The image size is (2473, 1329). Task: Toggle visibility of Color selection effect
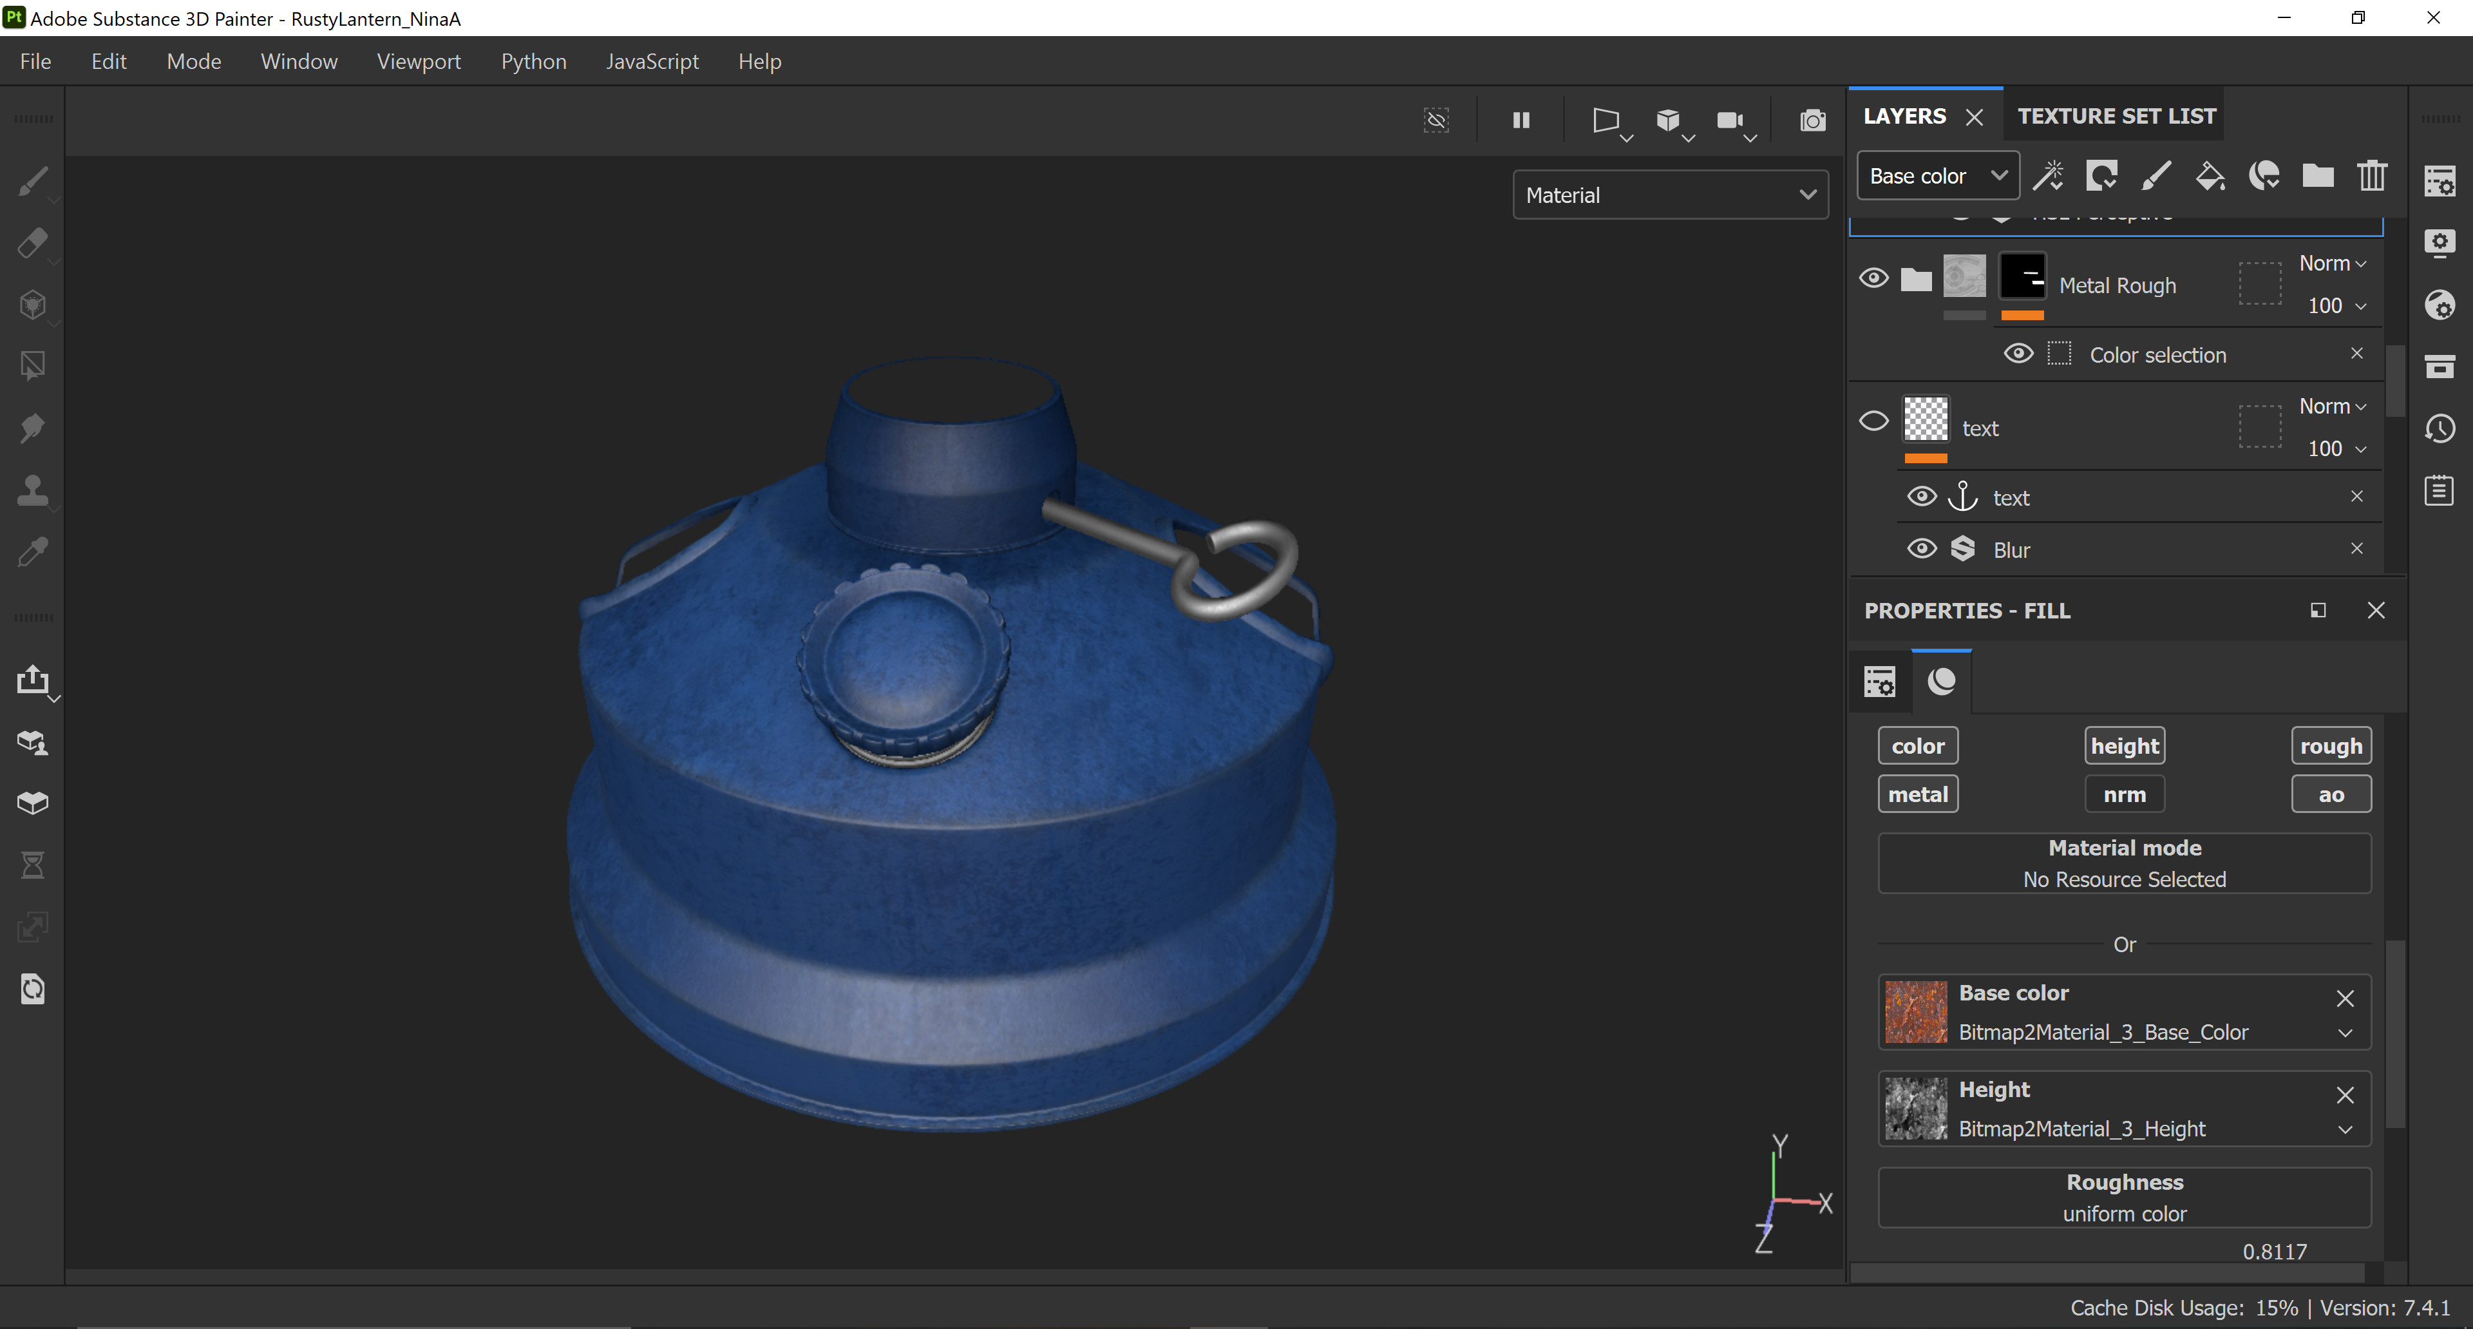(2018, 354)
